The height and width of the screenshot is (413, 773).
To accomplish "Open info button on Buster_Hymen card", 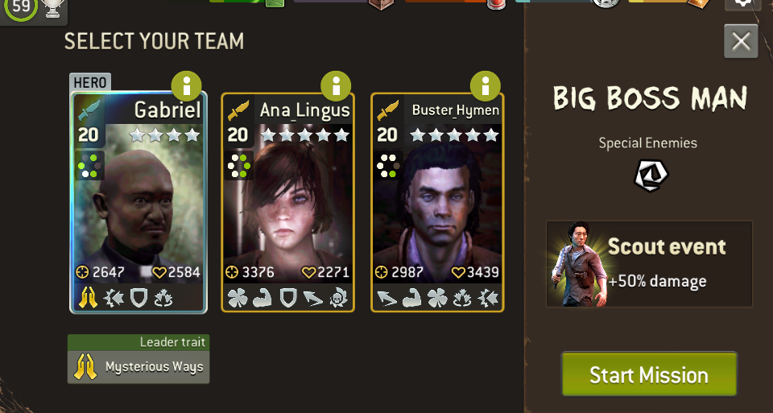I will (485, 86).
